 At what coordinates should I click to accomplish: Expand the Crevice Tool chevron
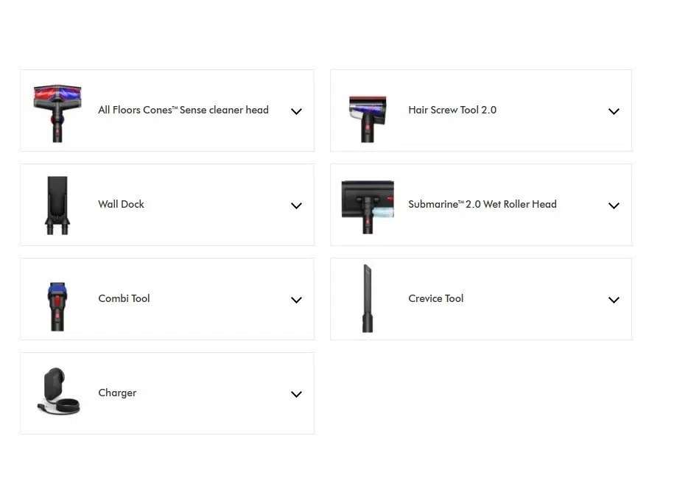pos(614,300)
